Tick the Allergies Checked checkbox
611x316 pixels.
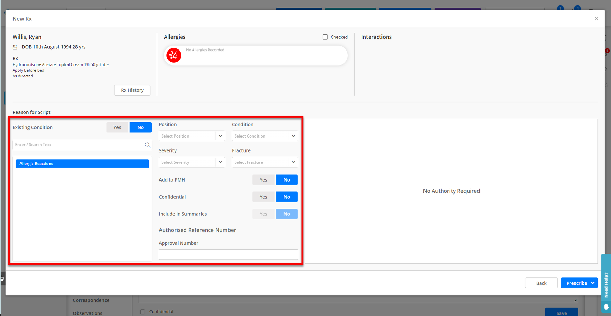pos(325,37)
